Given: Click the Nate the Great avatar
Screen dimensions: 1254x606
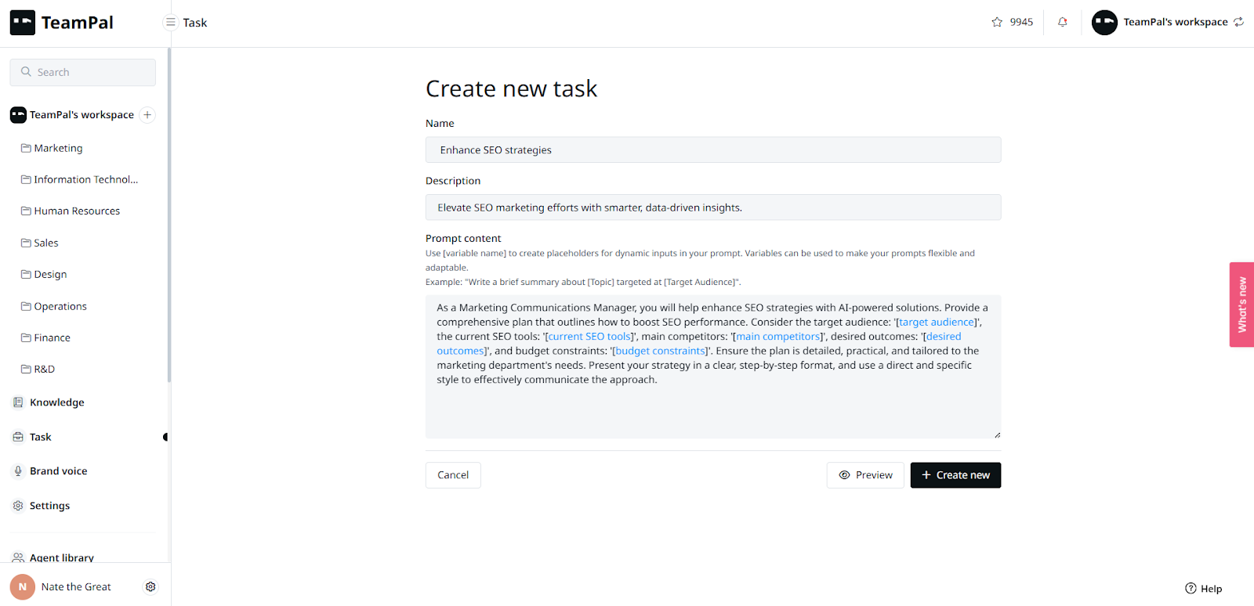Looking at the screenshot, I should [23, 586].
